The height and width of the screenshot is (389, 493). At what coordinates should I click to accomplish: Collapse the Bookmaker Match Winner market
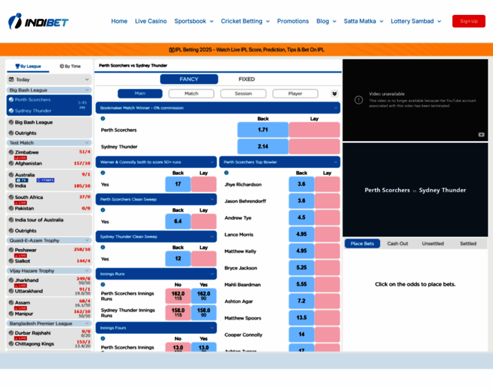pos(218,108)
